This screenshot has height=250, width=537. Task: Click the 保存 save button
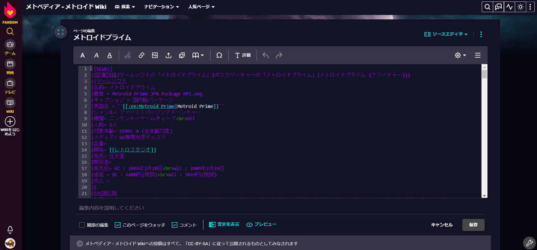click(x=473, y=225)
